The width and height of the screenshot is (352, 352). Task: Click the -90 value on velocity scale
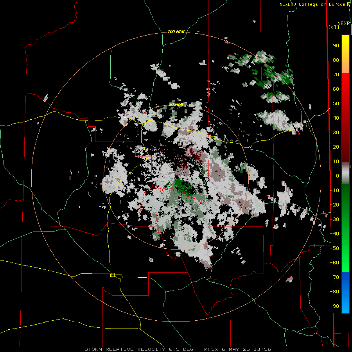point(334,306)
